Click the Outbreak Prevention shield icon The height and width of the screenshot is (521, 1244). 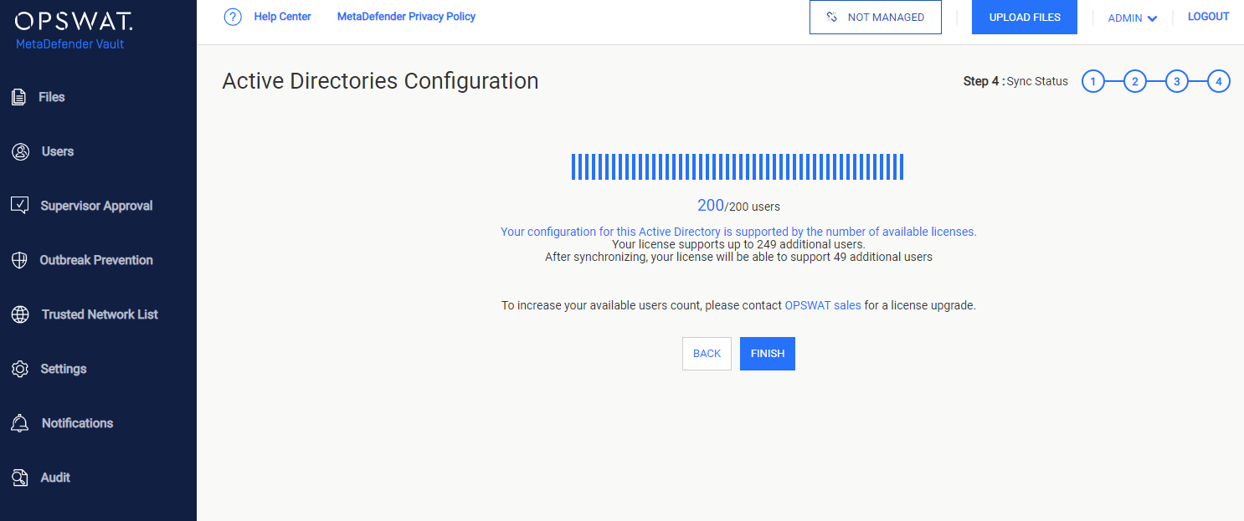(20, 260)
